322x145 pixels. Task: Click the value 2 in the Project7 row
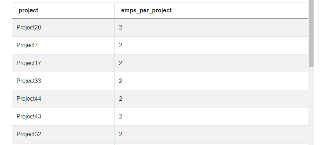(120, 45)
